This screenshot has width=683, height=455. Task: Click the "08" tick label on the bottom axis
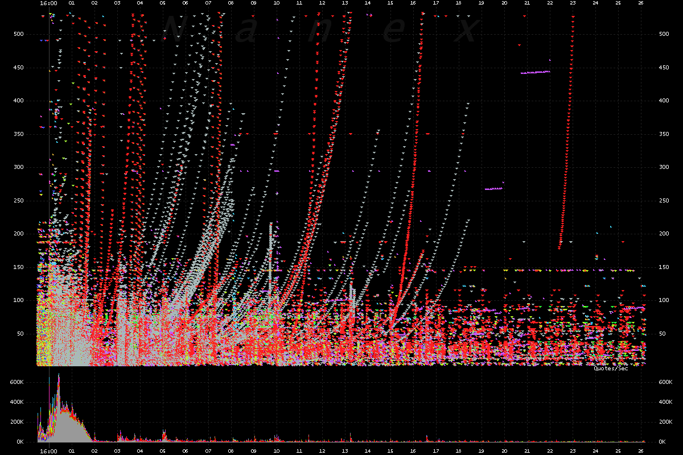(231, 451)
